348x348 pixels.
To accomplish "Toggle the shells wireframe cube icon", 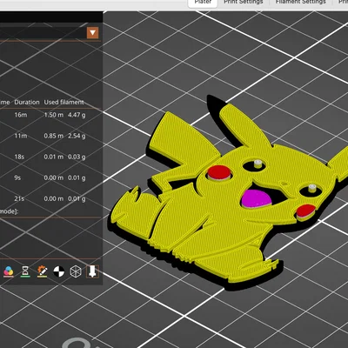I will pos(76,271).
